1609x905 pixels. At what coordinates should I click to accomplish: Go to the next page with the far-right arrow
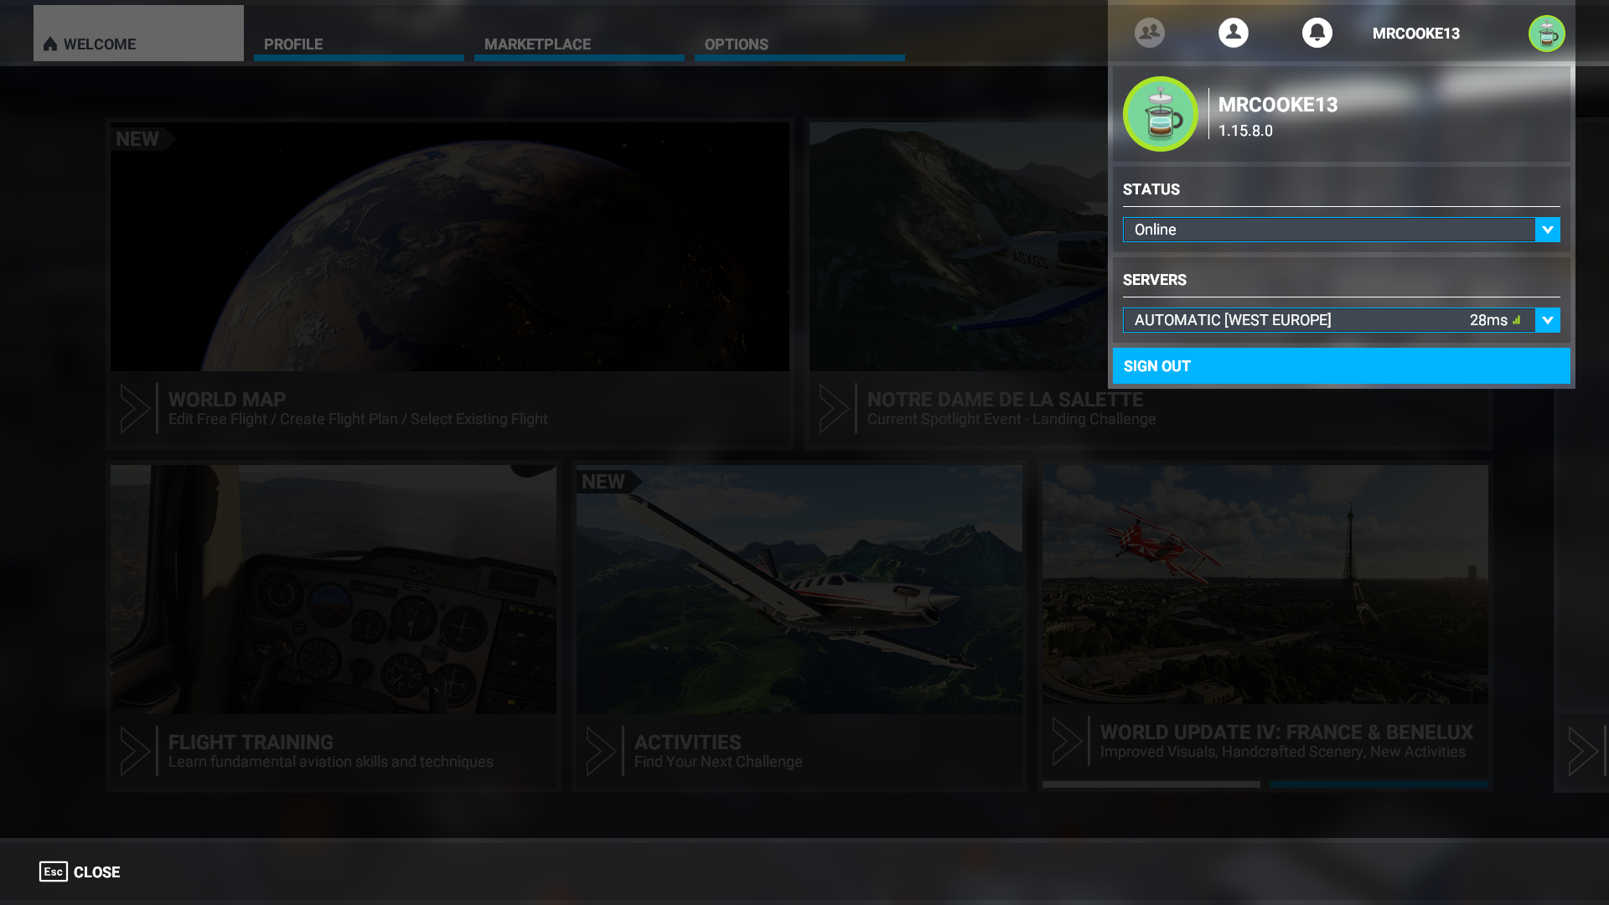1583,751
